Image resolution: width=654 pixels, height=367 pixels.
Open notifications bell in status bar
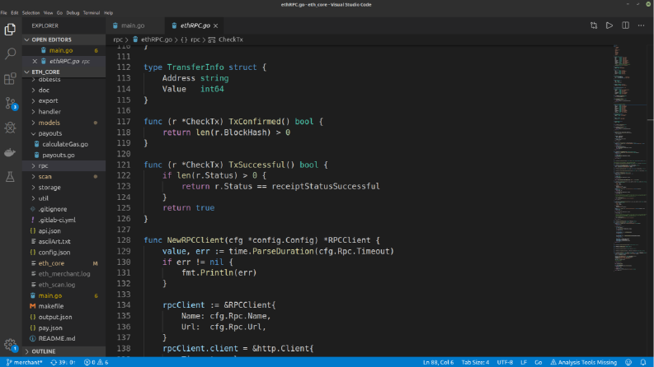pyautogui.click(x=643, y=362)
